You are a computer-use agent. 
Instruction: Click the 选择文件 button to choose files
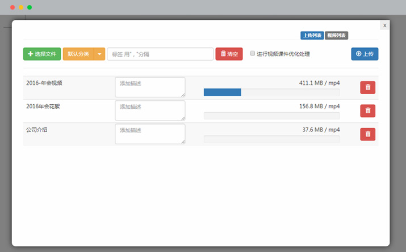point(41,54)
